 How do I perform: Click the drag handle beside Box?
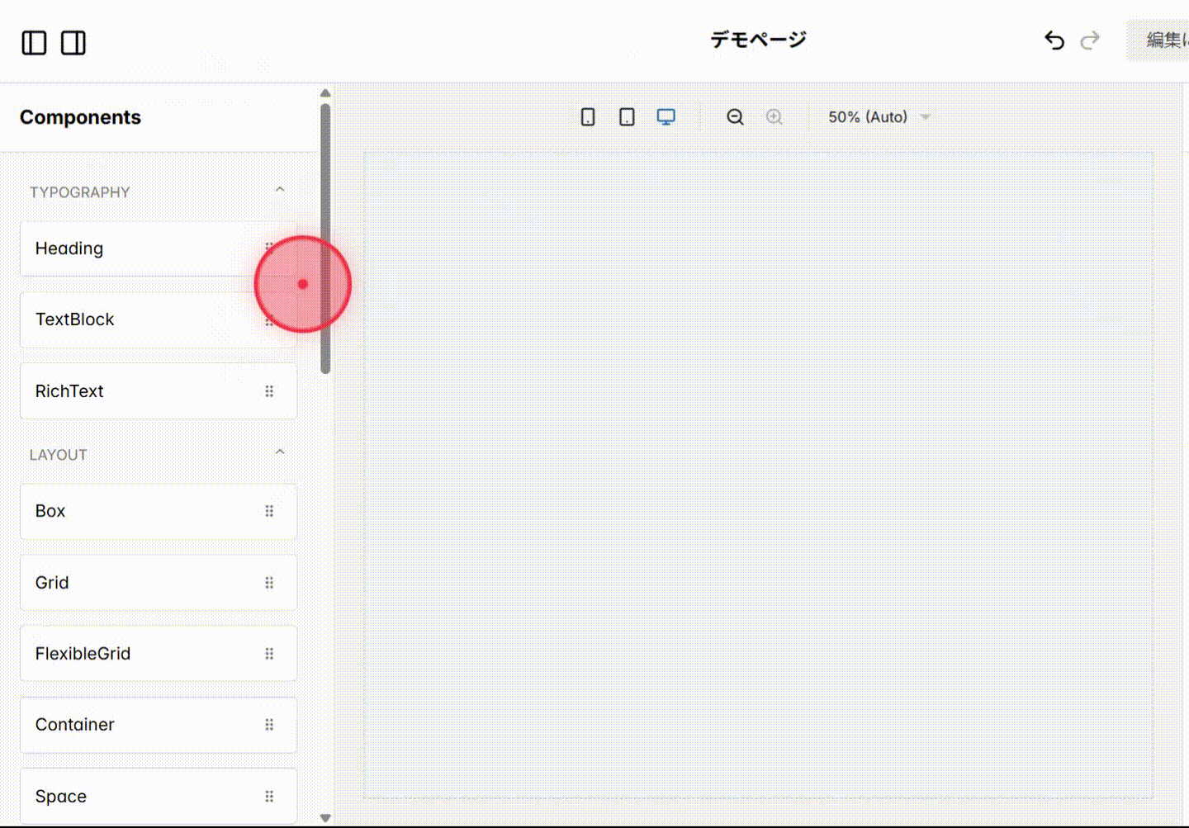pyautogui.click(x=269, y=511)
